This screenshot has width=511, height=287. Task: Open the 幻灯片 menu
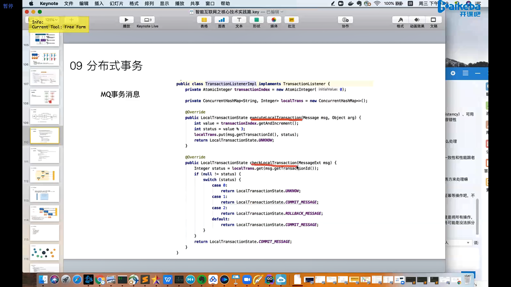[x=116, y=3]
